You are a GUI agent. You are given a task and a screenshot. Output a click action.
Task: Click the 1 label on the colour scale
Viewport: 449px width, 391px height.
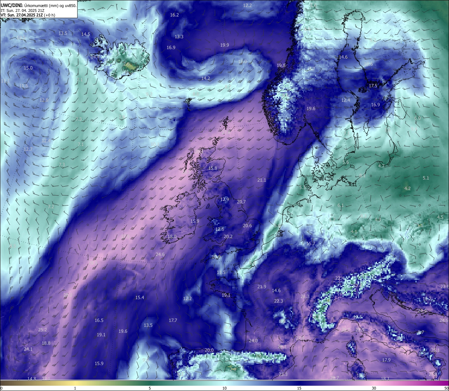tap(75, 388)
